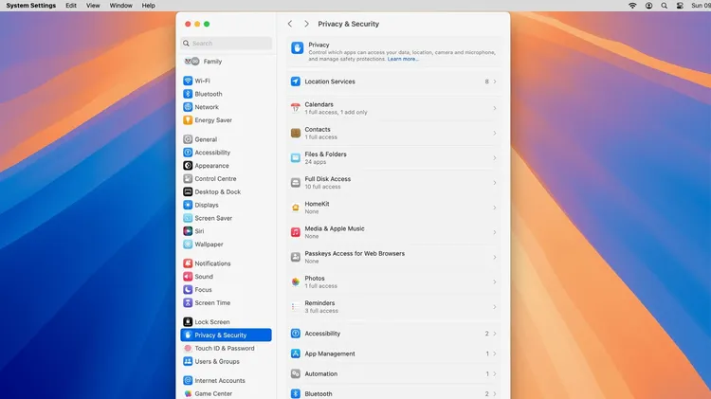Click the "10 full access" text
The width and height of the screenshot is (711, 399).
(322, 187)
